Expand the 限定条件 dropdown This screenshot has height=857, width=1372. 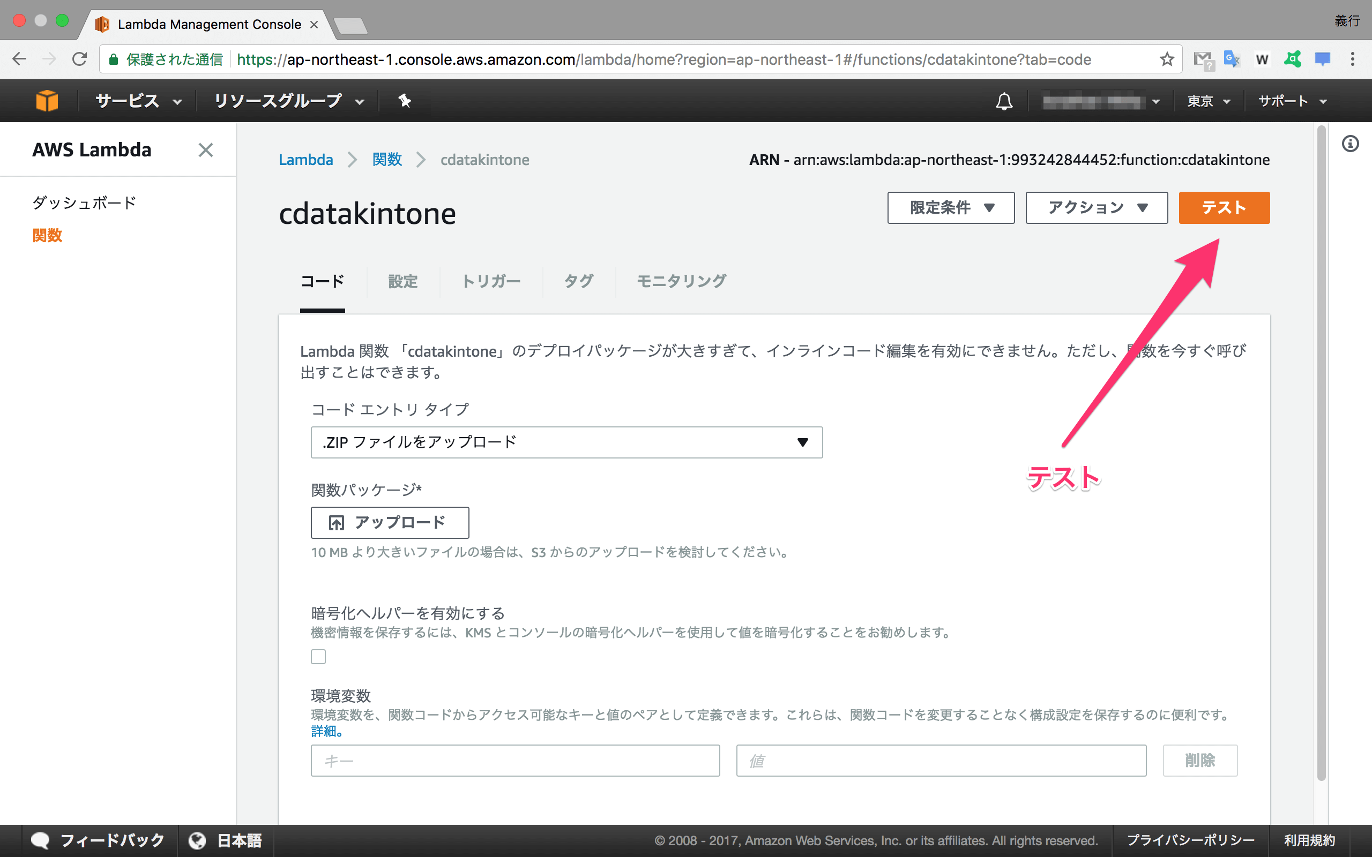coord(951,208)
